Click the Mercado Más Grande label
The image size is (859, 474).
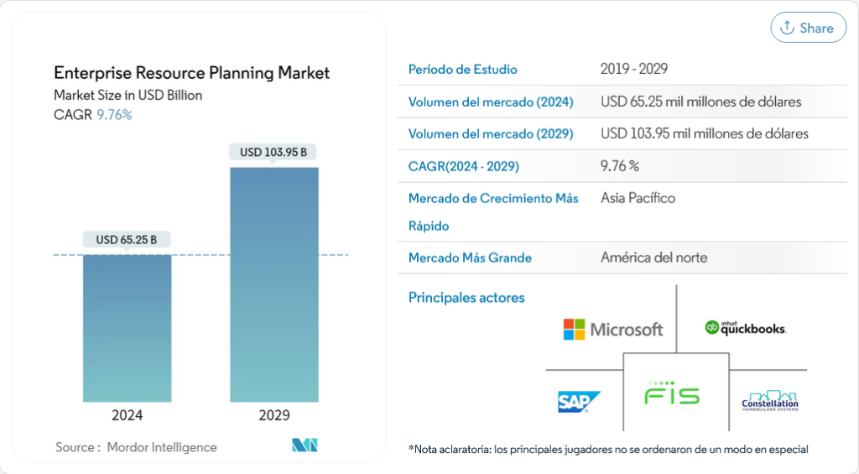click(470, 258)
